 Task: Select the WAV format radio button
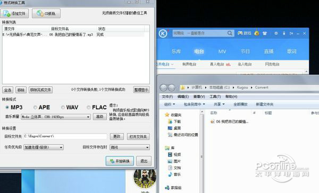[63, 107]
